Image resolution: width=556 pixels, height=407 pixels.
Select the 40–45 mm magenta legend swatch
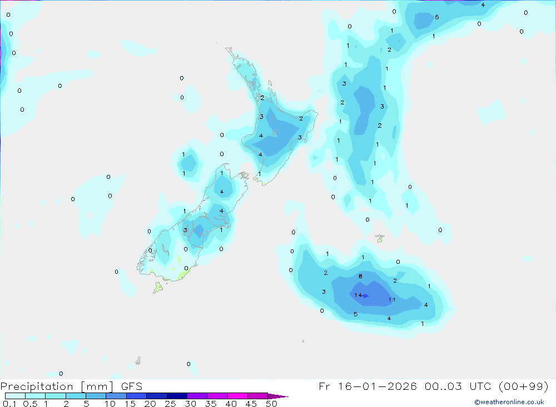(x=237, y=396)
